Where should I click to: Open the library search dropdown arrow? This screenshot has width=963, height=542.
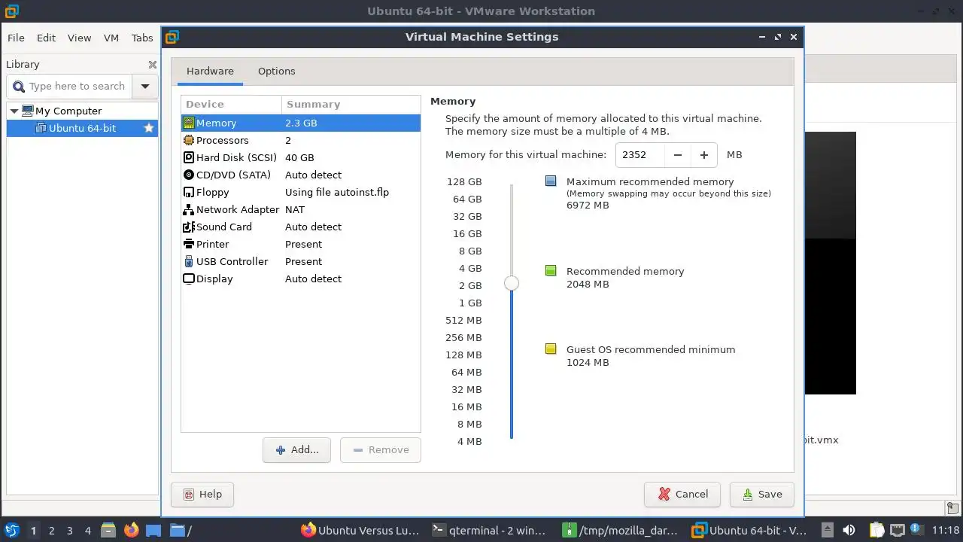pos(144,86)
